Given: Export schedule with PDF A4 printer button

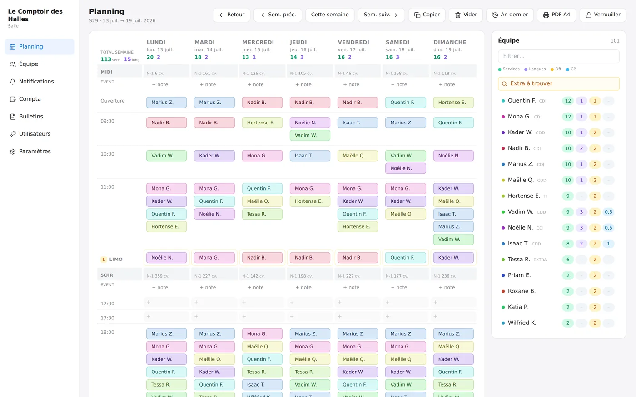Looking at the screenshot, I should [556, 15].
